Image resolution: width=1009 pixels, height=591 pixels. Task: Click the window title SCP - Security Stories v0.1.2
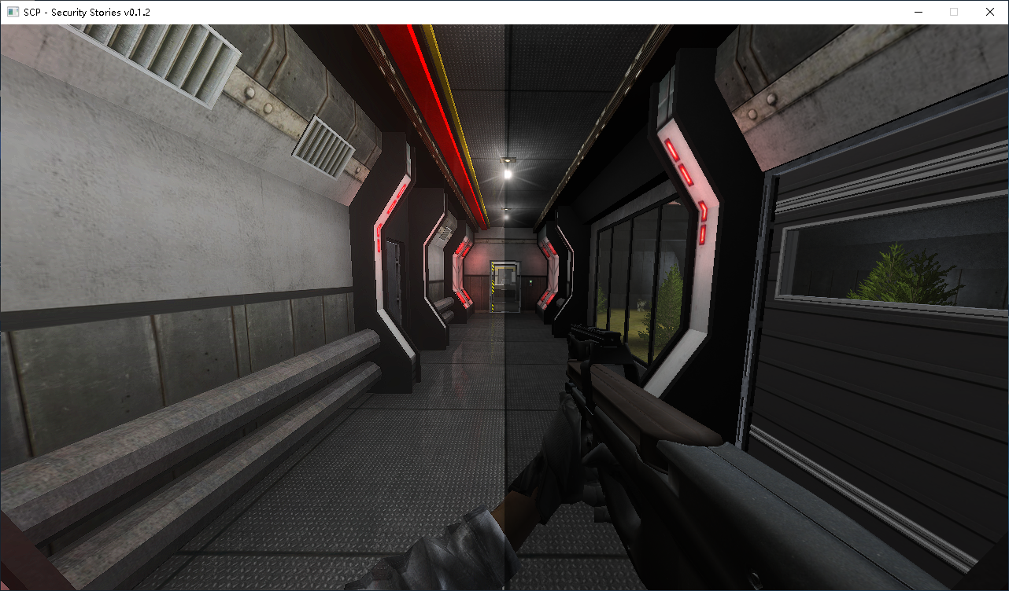87,13
